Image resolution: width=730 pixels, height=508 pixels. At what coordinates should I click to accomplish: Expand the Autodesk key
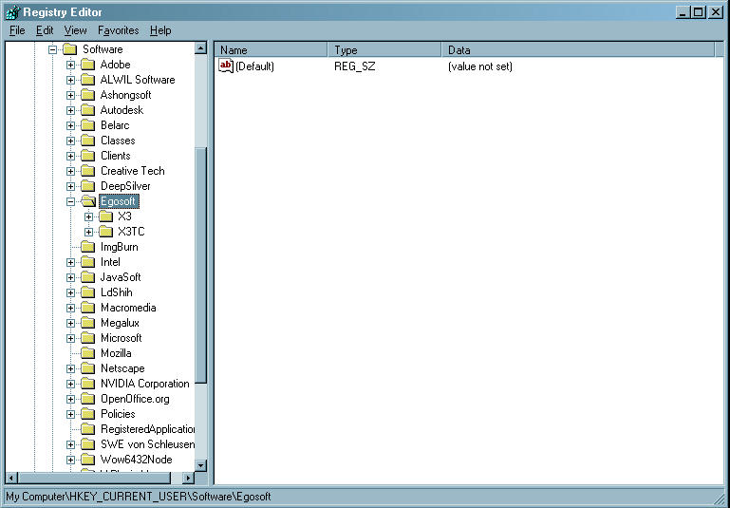click(70, 110)
